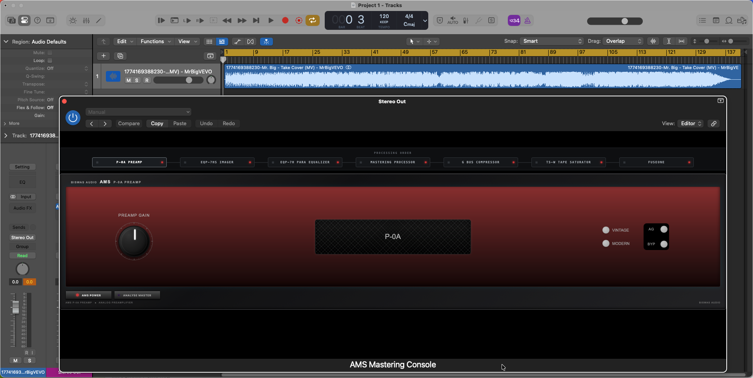Screen dimensions: 753x378
Task: Open the Snap Smart dropdown
Action: coord(552,41)
